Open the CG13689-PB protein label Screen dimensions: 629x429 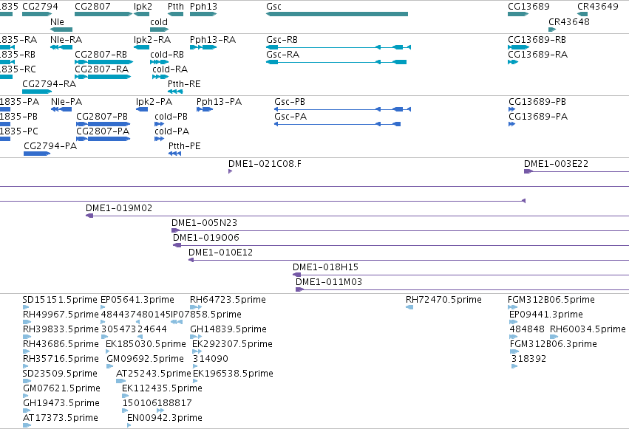click(537, 102)
